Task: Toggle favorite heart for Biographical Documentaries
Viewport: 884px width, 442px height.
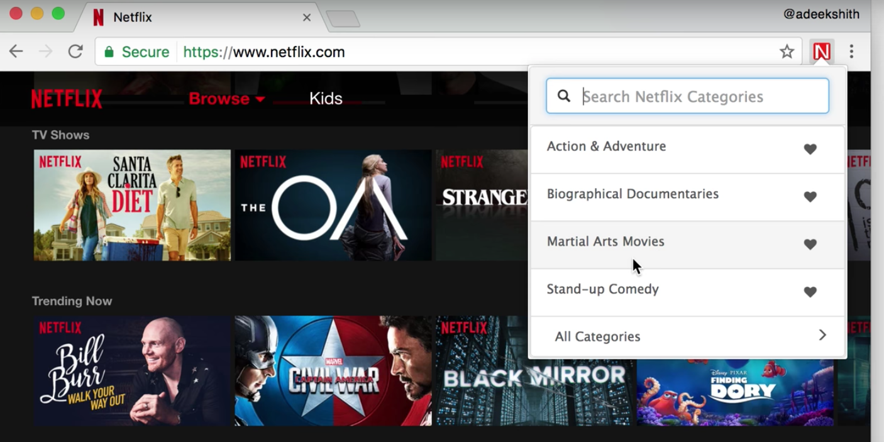Action: pos(810,197)
